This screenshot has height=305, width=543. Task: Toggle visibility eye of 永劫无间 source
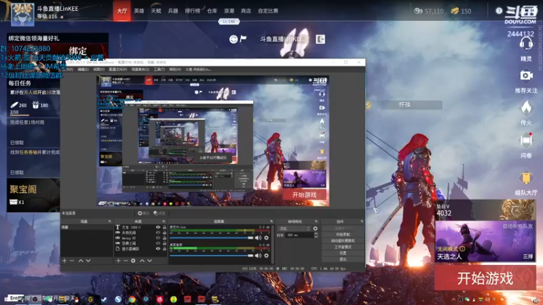point(158,232)
